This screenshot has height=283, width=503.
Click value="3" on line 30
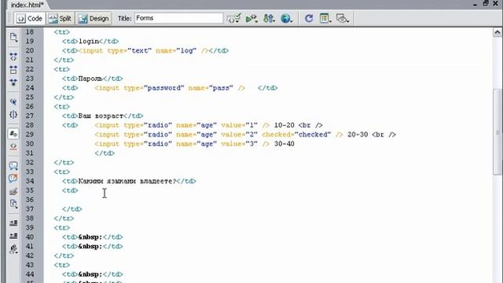(x=239, y=144)
